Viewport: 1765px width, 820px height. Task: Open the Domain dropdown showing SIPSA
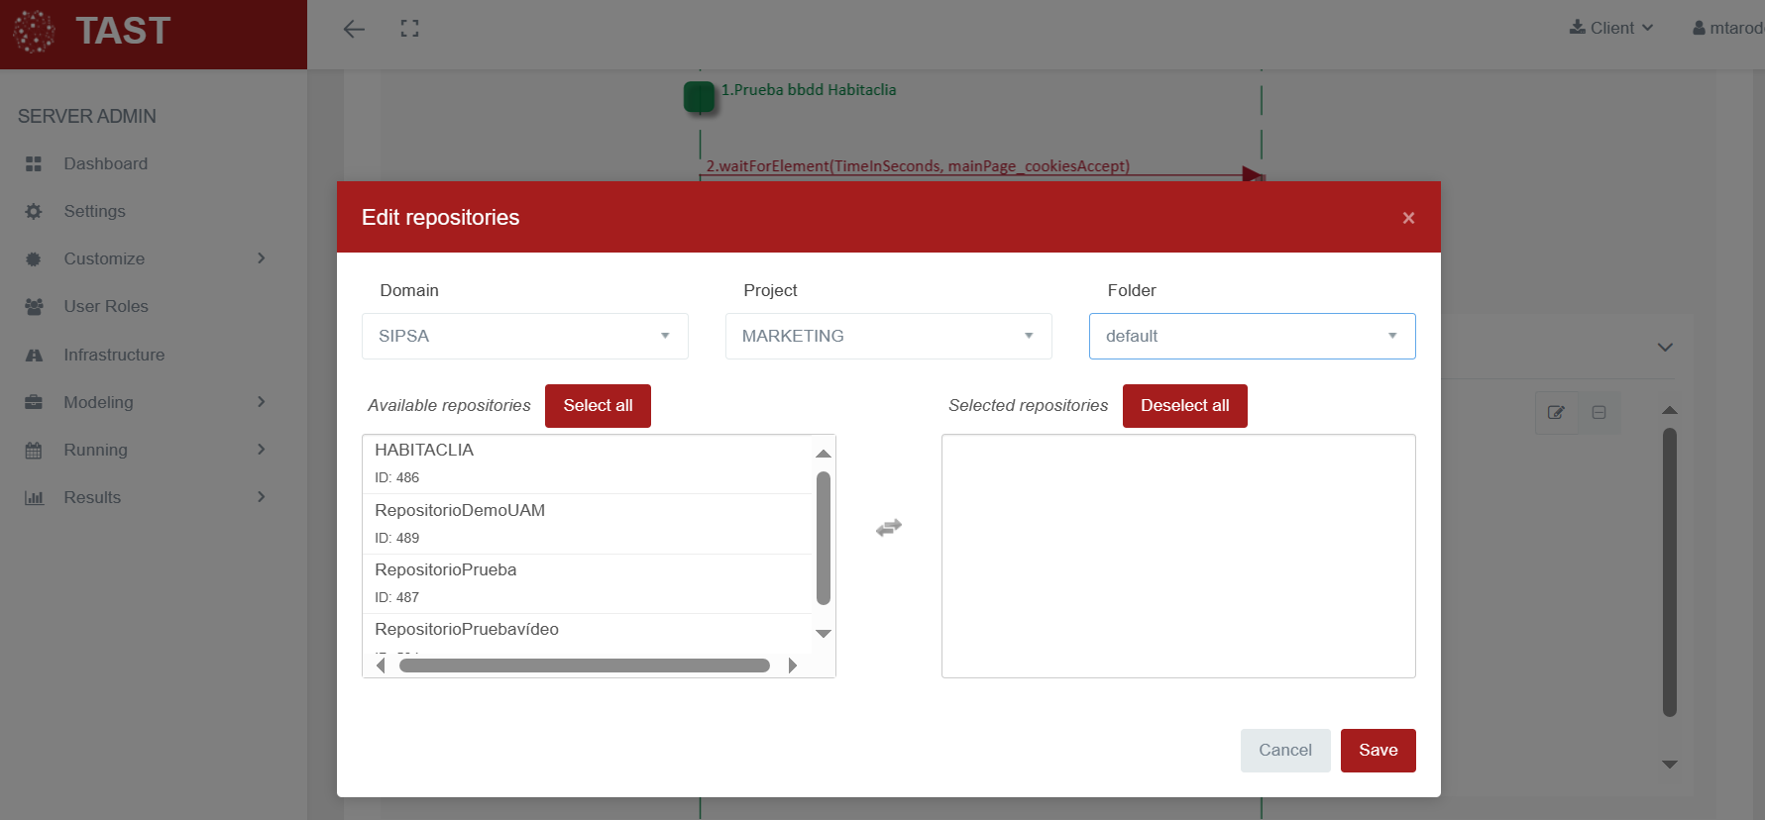click(524, 337)
